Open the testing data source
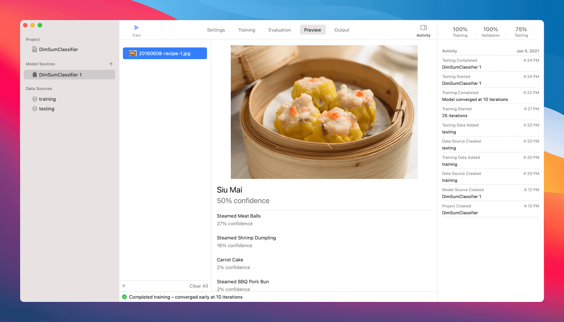564x322 pixels. click(x=46, y=109)
